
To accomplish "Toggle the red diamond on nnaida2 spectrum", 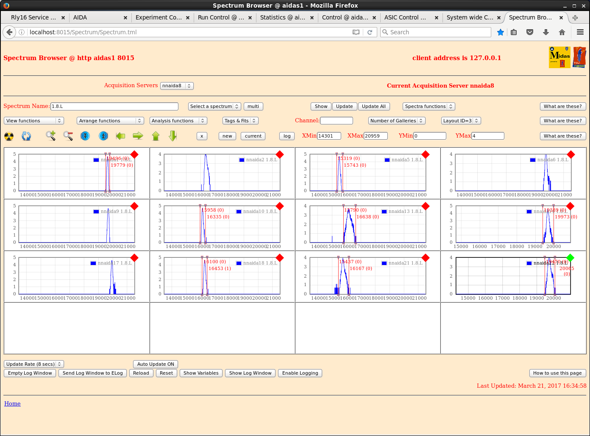I will pos(280,155).
